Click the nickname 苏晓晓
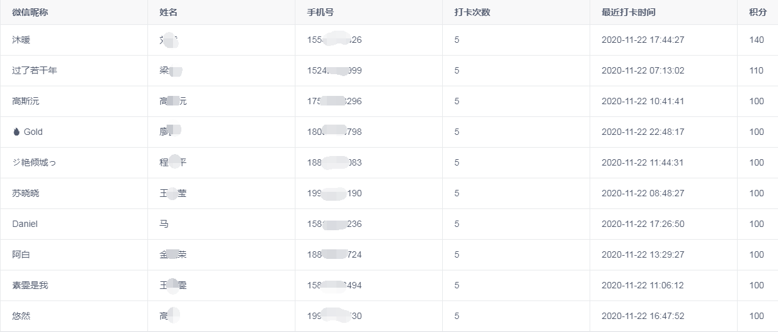This screenshot has height=335, width=778. click(x=26, y=193)
